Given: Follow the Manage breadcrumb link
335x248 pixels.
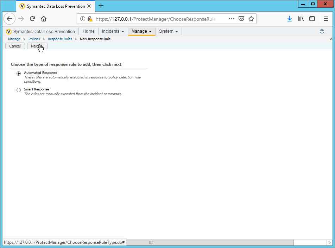Looking at the screenshot, I should [14, 39].
